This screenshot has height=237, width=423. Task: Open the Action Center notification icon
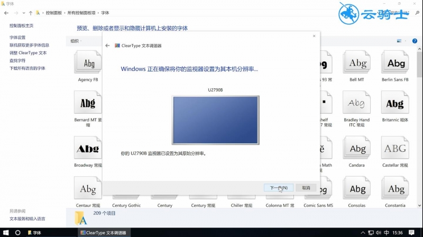pyautogui.click(x=411, y=233)
